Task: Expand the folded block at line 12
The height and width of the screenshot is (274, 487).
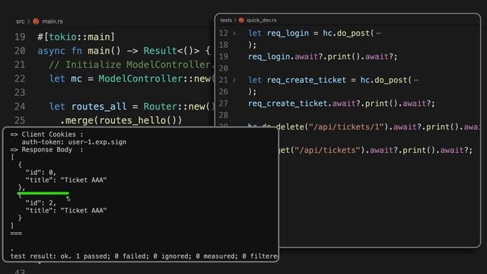Action: (234, 33)
